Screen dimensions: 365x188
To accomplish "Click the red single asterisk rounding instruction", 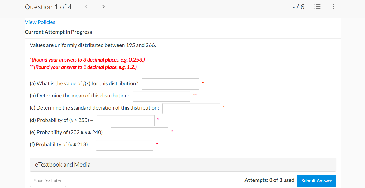I will click(87, 60).
